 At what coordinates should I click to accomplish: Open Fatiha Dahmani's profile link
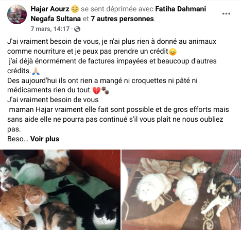[x=181, y=9]
